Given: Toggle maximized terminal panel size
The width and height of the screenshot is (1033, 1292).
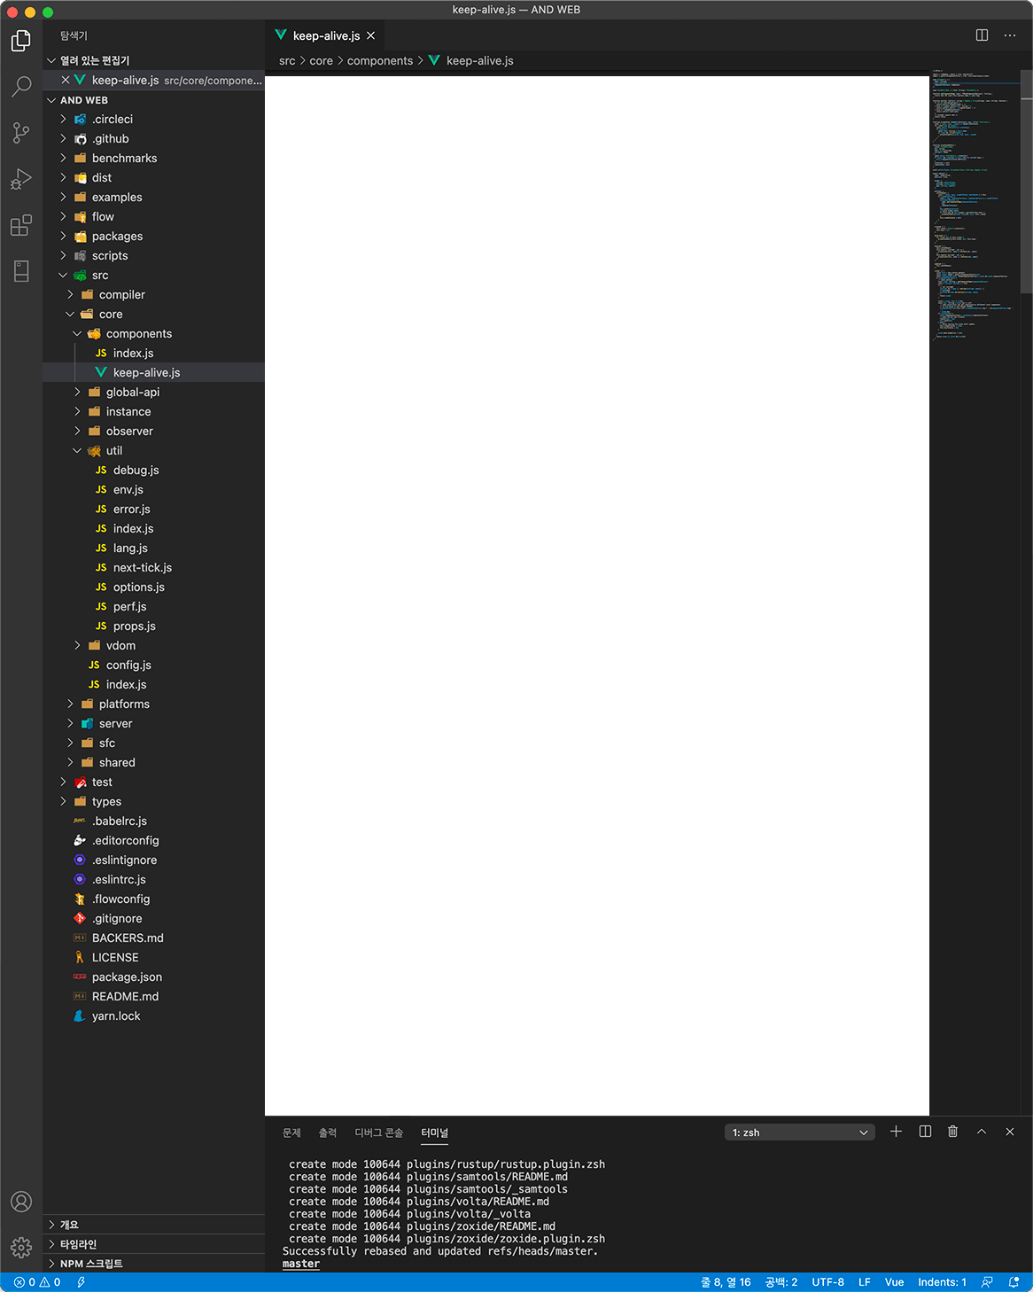Looking at the screenshot, I should tap(982, 1132).
